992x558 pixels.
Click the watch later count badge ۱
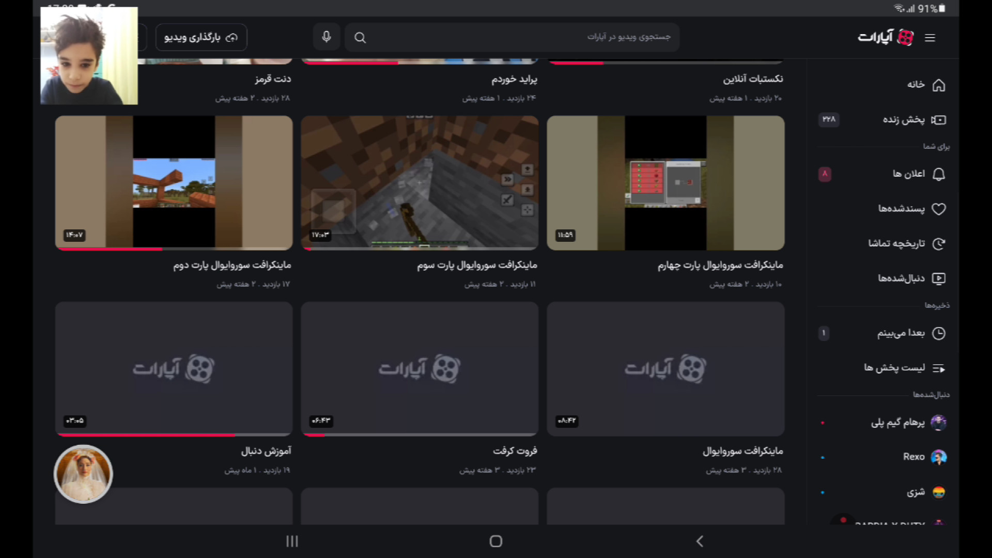point(824,333)
